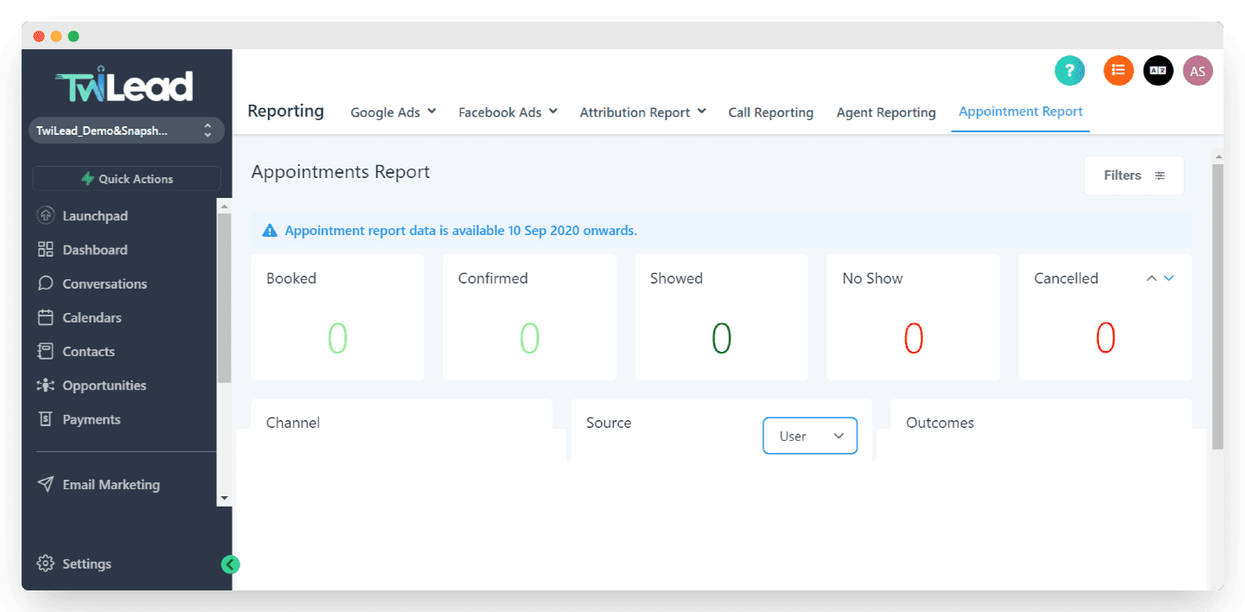Switch to the Agent Reporting tab

click(x=886, y=112)
